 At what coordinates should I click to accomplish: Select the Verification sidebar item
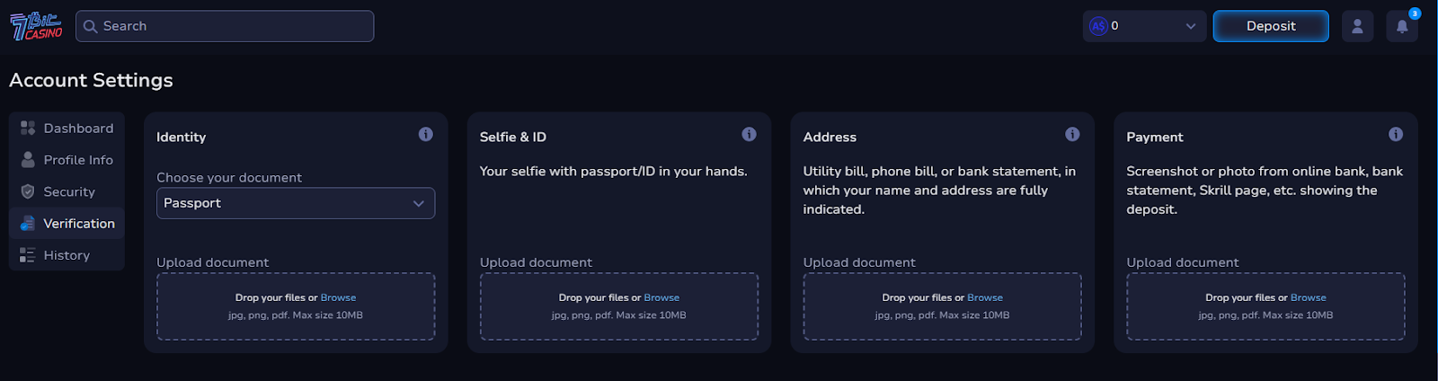point(67,224)
